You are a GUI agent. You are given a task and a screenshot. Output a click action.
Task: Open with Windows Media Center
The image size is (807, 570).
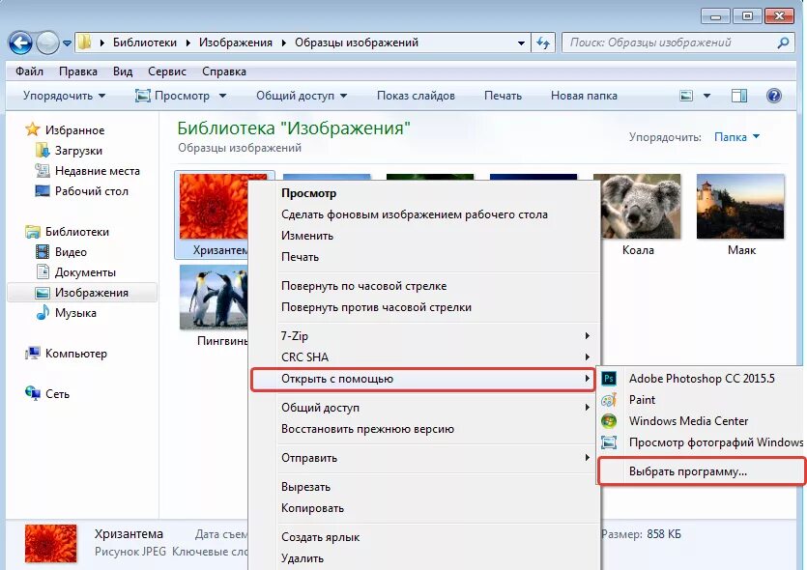701,421
